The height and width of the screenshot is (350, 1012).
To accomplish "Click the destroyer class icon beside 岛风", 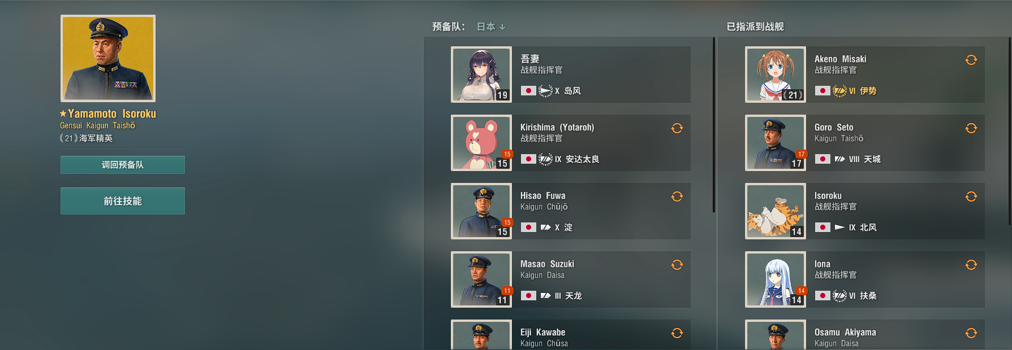I will (x=545, y=91).
